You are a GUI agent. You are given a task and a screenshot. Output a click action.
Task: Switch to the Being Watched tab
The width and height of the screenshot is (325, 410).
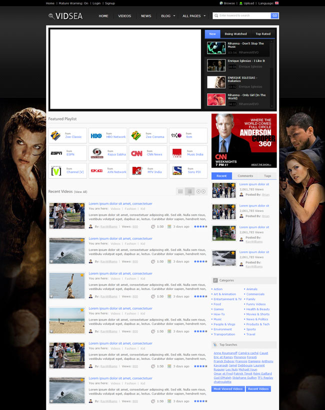pyautogui.click(x=235, y=34)
